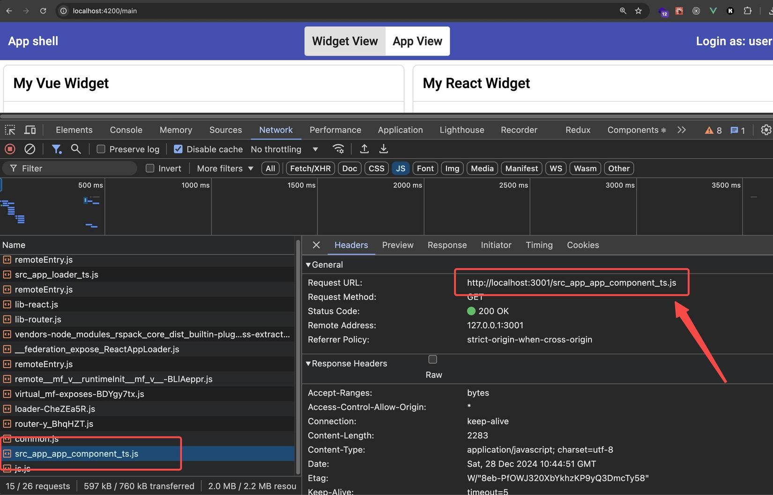
Task: Switch to the Console tab
Action: [126, 130]
